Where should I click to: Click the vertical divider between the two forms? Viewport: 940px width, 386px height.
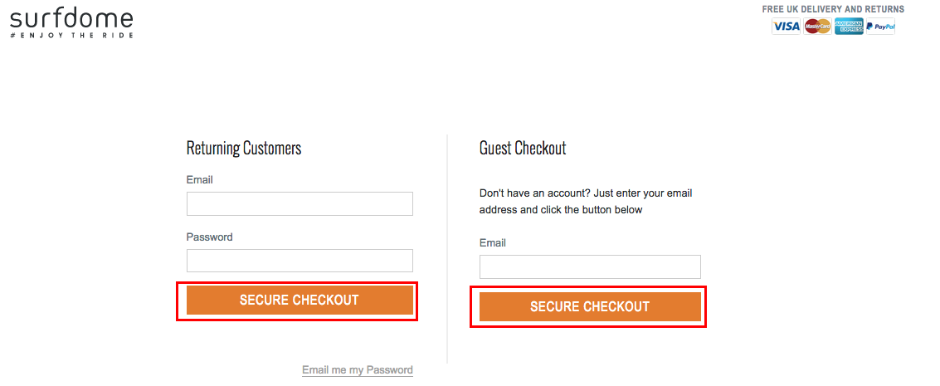click(447, 249)
